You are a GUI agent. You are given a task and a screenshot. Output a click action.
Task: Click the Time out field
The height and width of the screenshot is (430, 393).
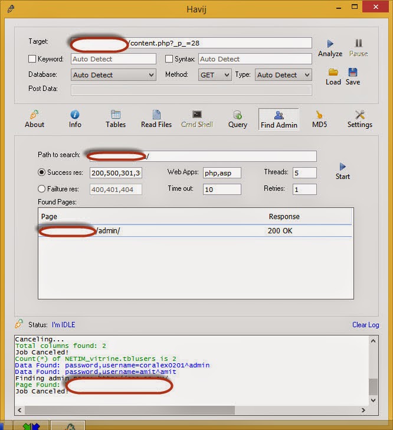point(222,189)
